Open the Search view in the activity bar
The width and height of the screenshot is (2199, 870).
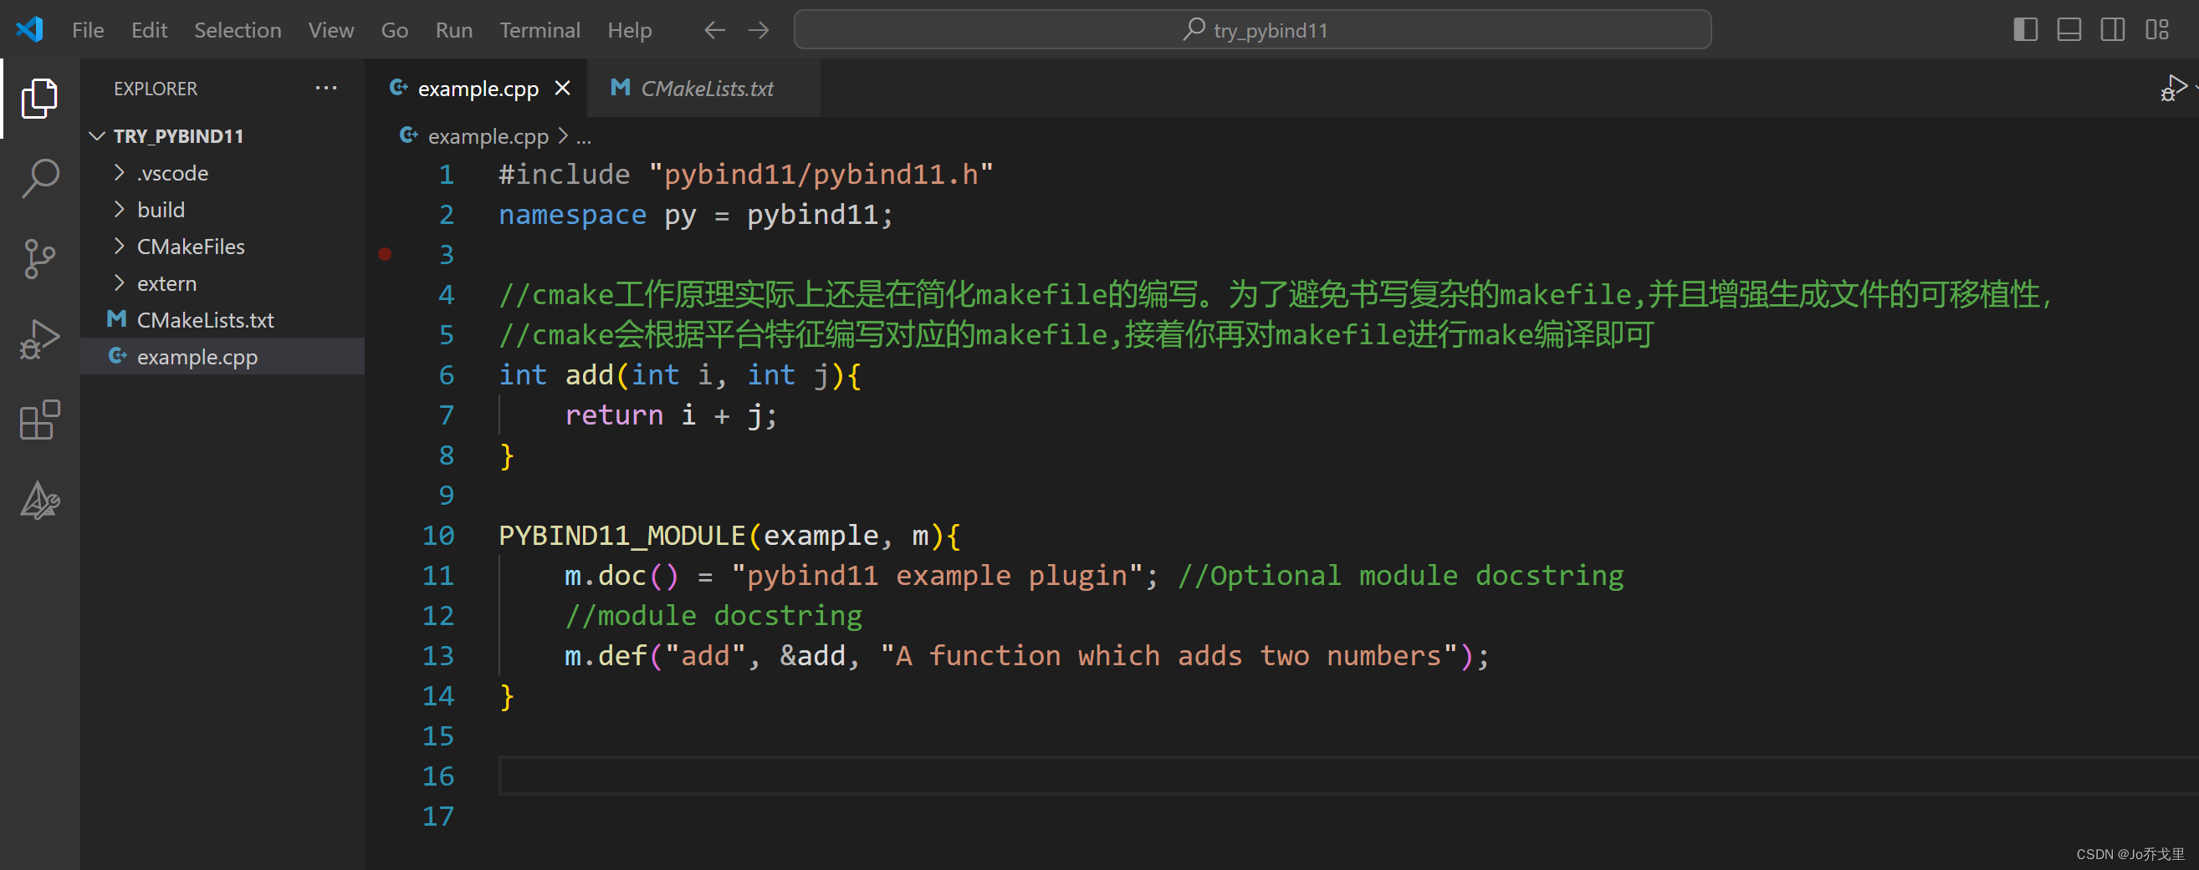[38, 177]
